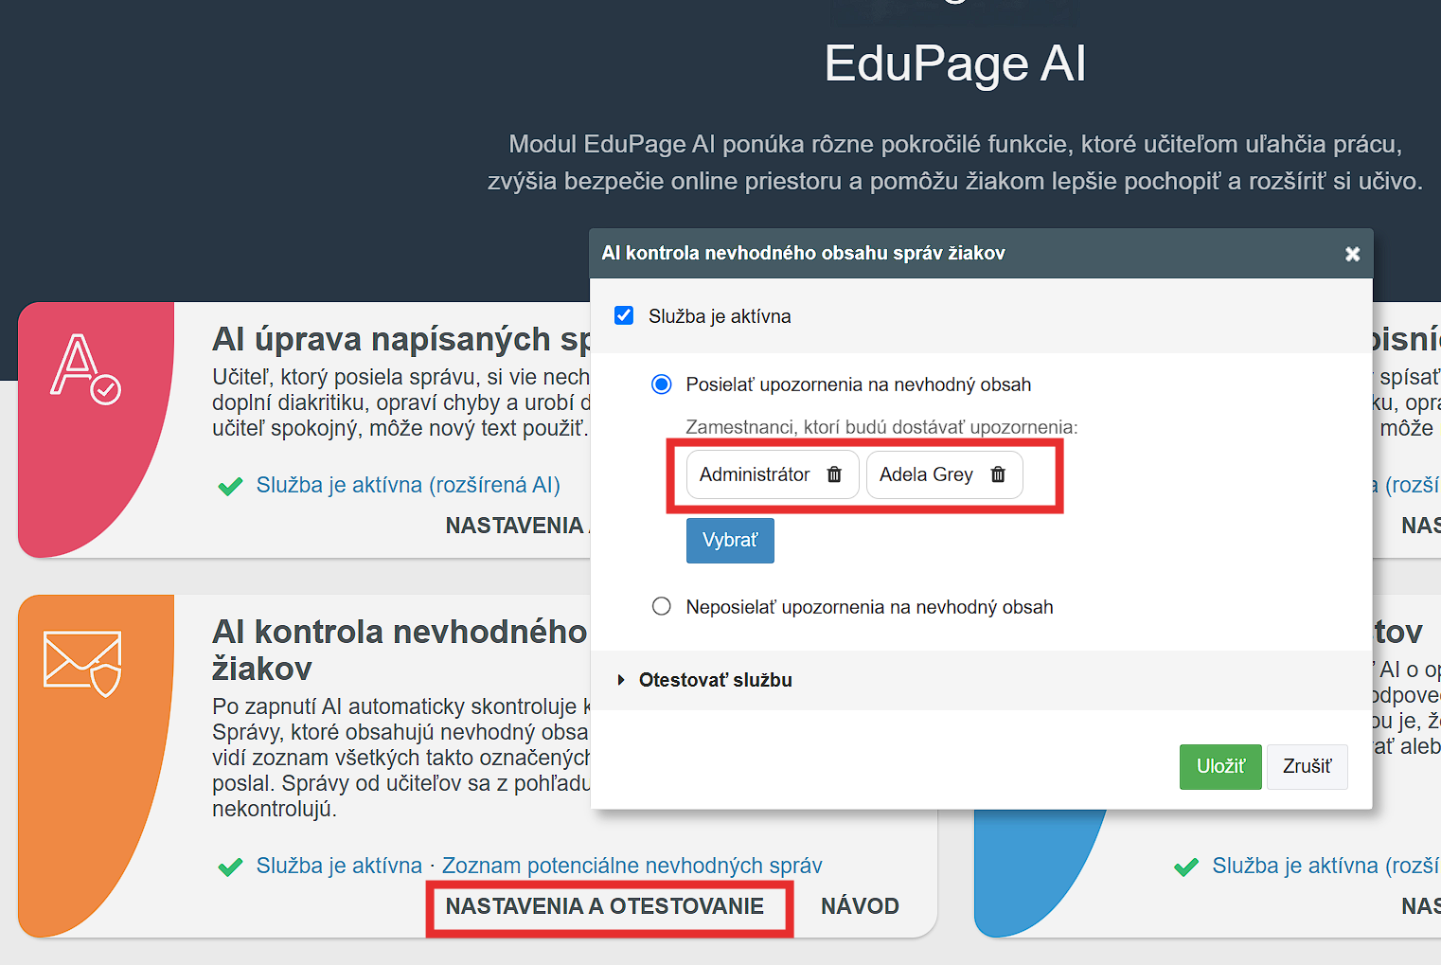Click green checkmark in the orange card
The width and height of the screenshot is (1441, 965).
[x=230, y=867]
